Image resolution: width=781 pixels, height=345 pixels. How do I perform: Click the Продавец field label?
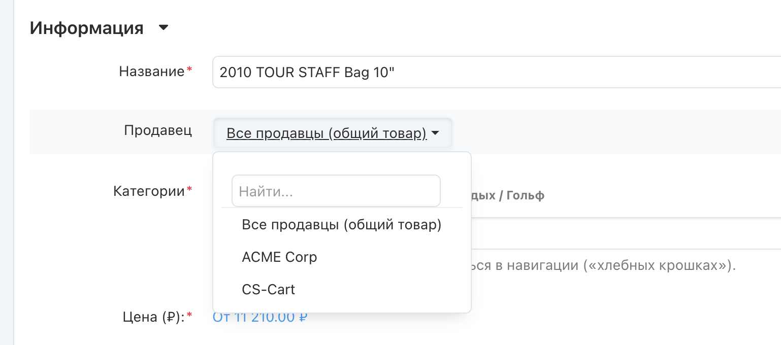point(158,130)
